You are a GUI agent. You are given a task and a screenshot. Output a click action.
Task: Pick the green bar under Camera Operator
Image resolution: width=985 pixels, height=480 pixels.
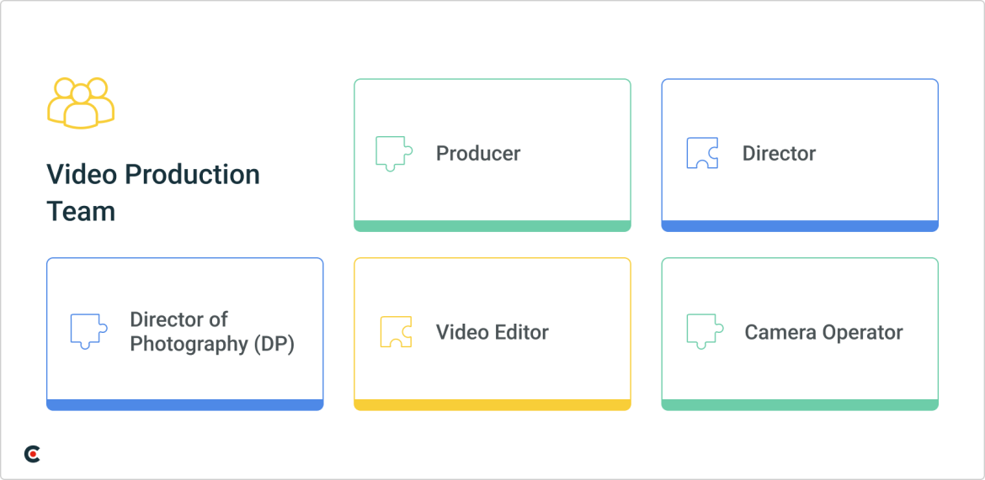(799, 405)
